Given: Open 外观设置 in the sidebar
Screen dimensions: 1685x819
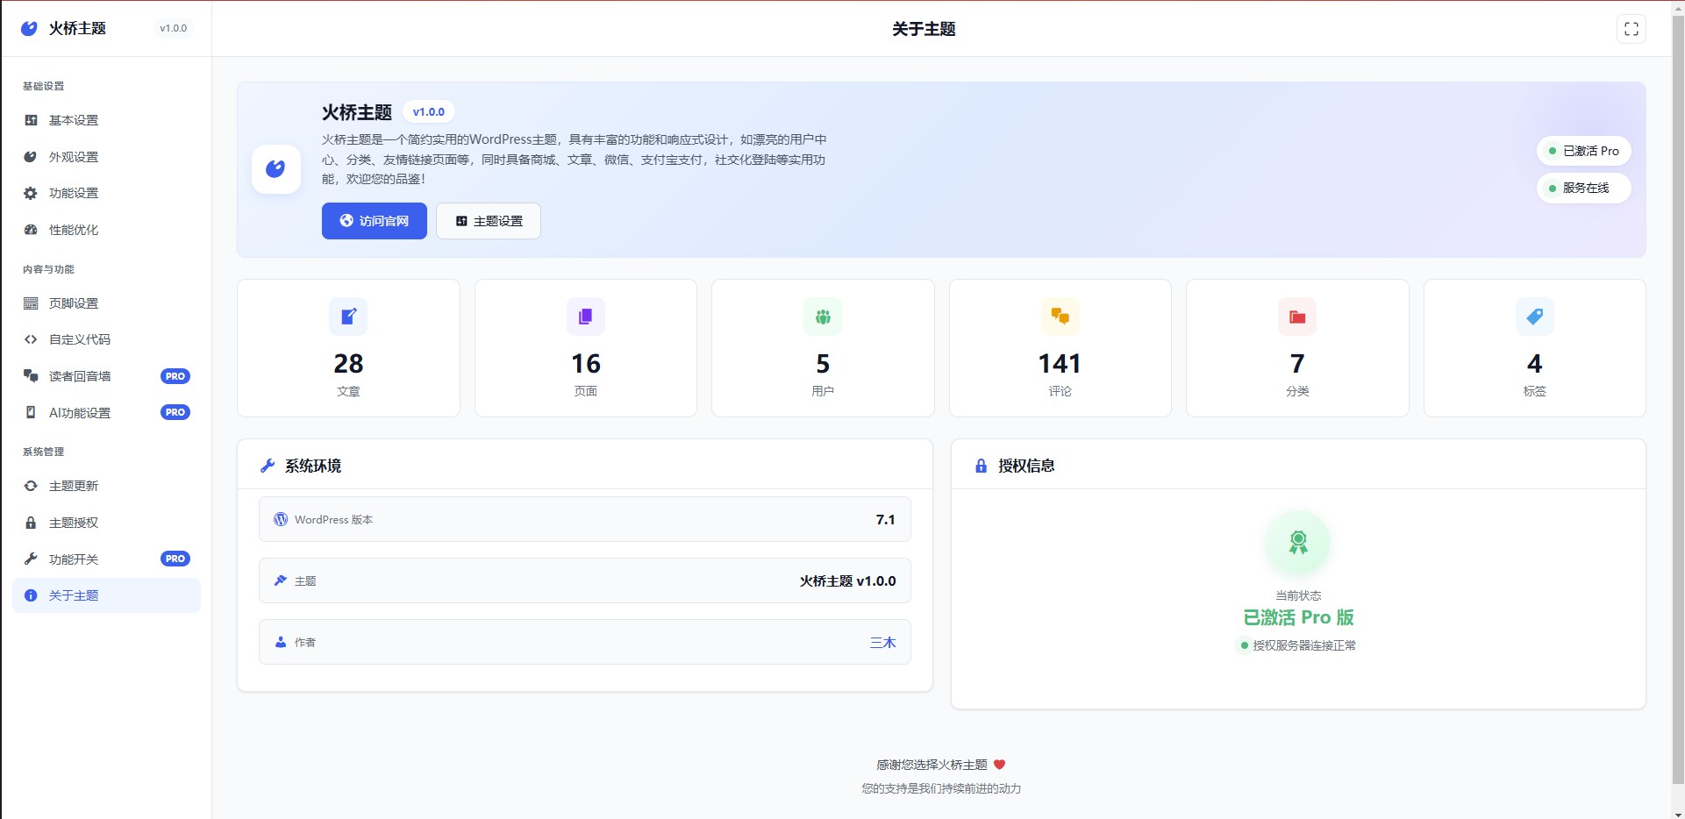Looking at the screenshot, I should (107, 157).
